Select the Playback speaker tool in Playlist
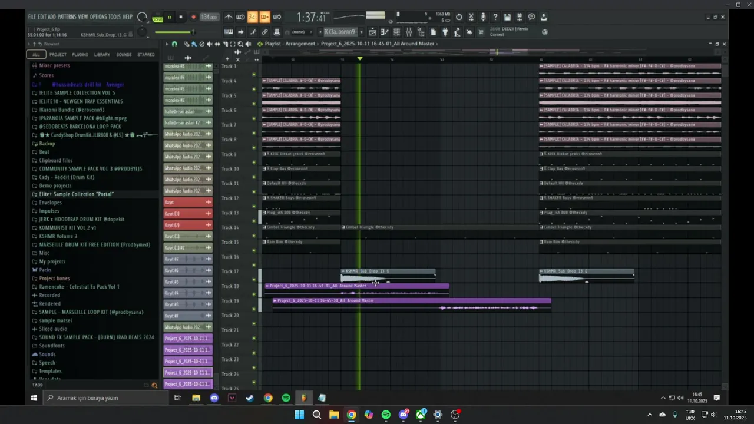Viewport: 754px width, 424px height. pyautogui.click(x=248, y=44)
